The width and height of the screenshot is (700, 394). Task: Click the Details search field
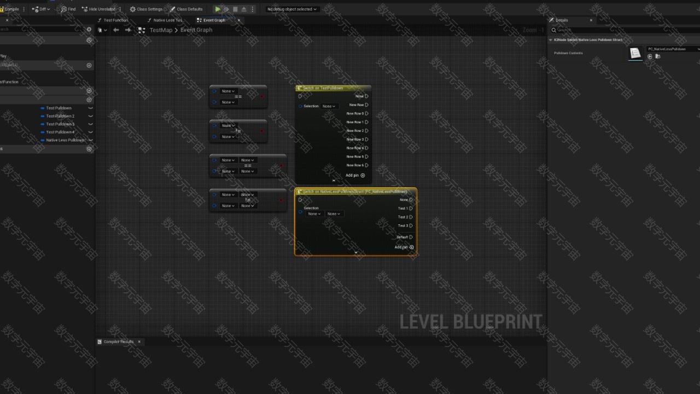[626, 30]
